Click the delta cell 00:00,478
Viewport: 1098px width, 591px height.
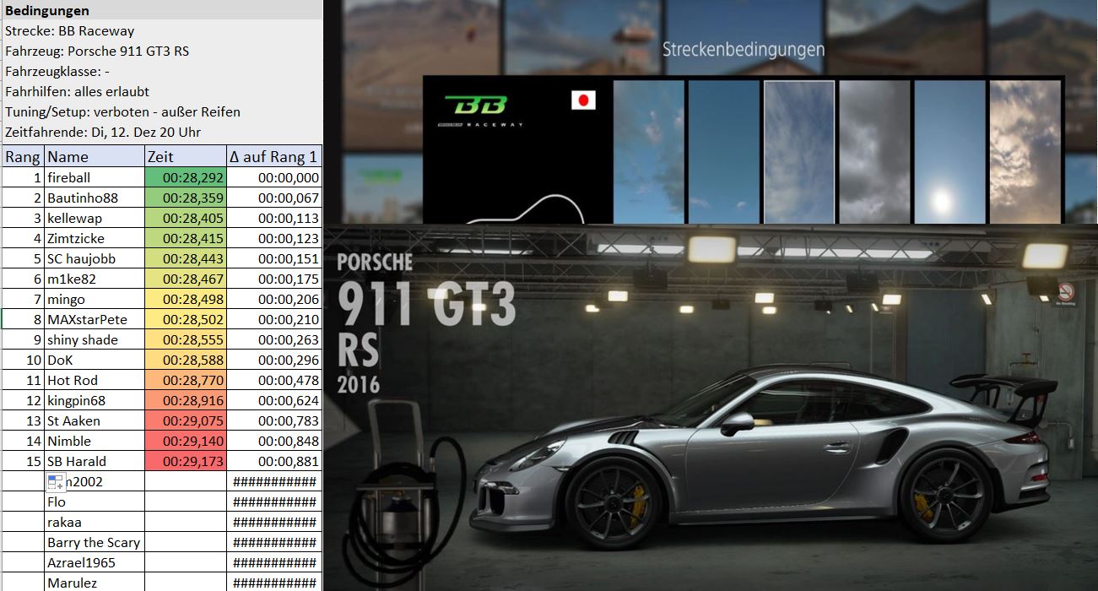[x=274, y=380]
